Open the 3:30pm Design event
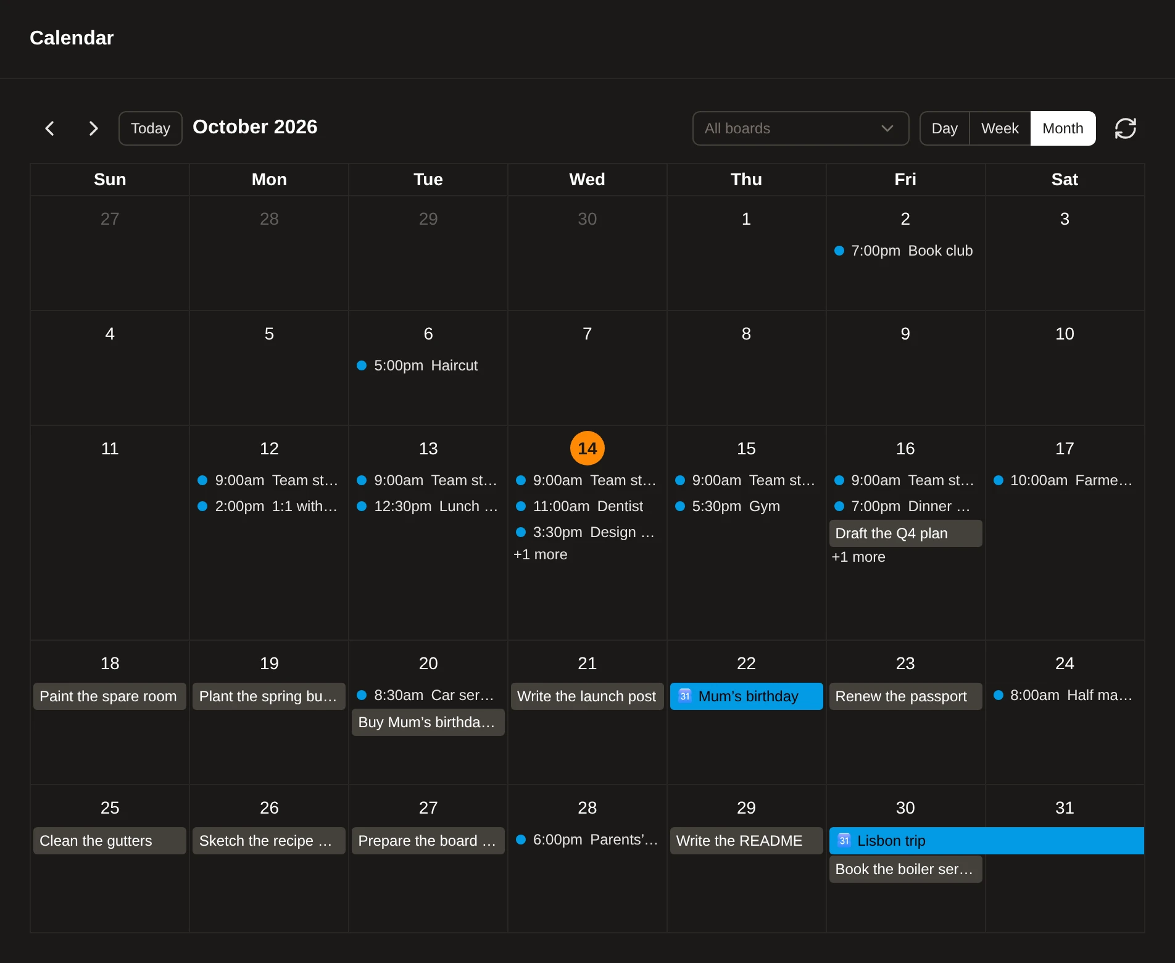 pos(587,532)
